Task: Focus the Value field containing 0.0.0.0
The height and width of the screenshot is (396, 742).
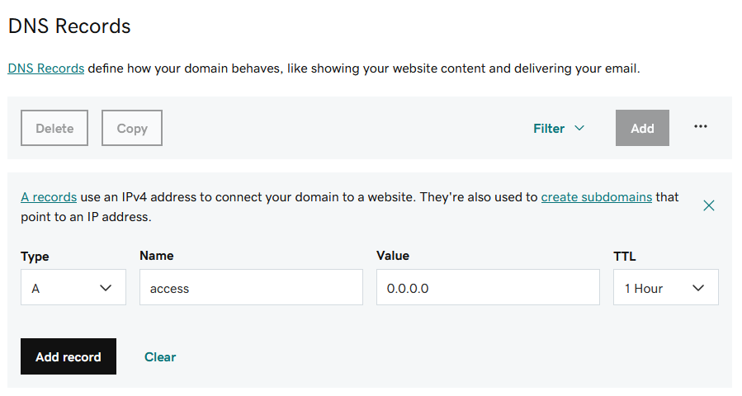Action: (x=488, y=287)
